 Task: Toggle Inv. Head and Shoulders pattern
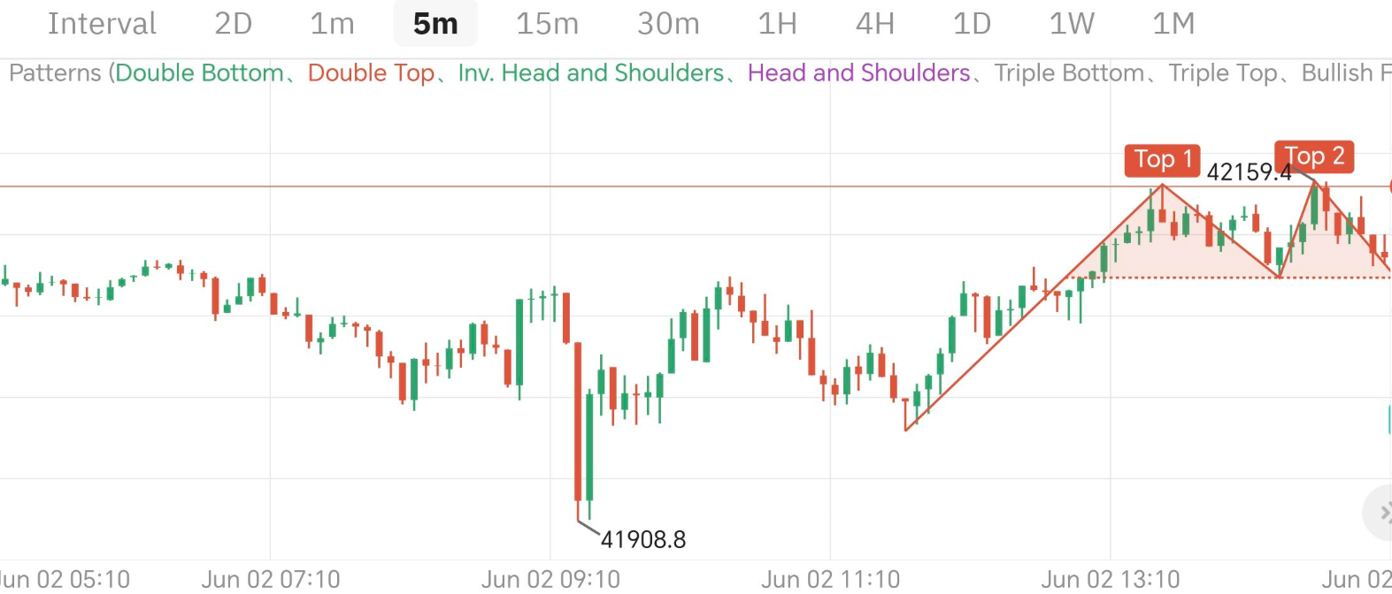click(x=590, y=73)
